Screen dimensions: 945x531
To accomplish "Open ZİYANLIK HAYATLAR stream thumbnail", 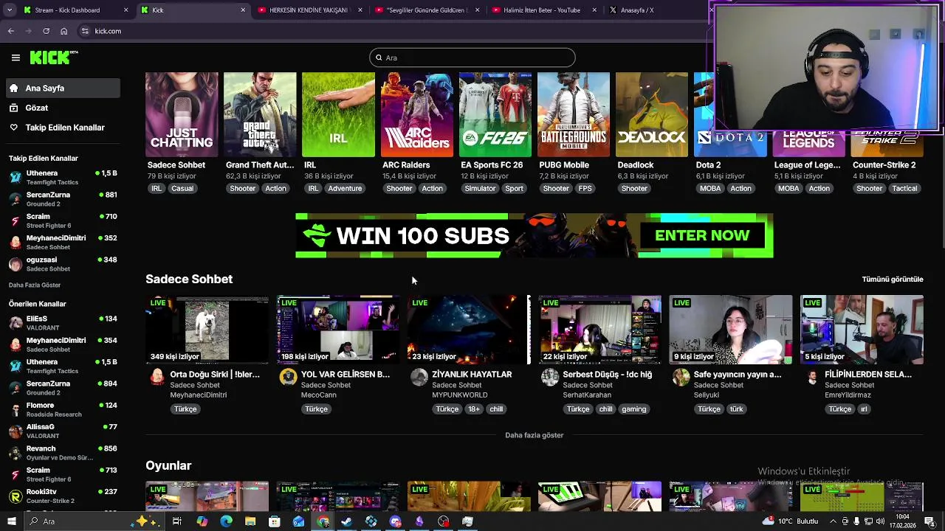I will pyautogui.click(x=469, y=330).
